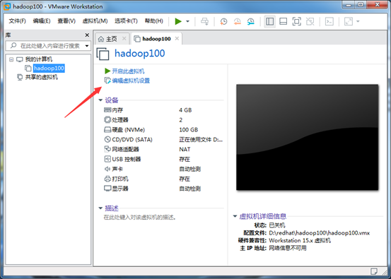Image resolution: width=391 pixels, height=279 pixels.
Task: Open the 虚拟机(M) menu
Action: (95, 21)
